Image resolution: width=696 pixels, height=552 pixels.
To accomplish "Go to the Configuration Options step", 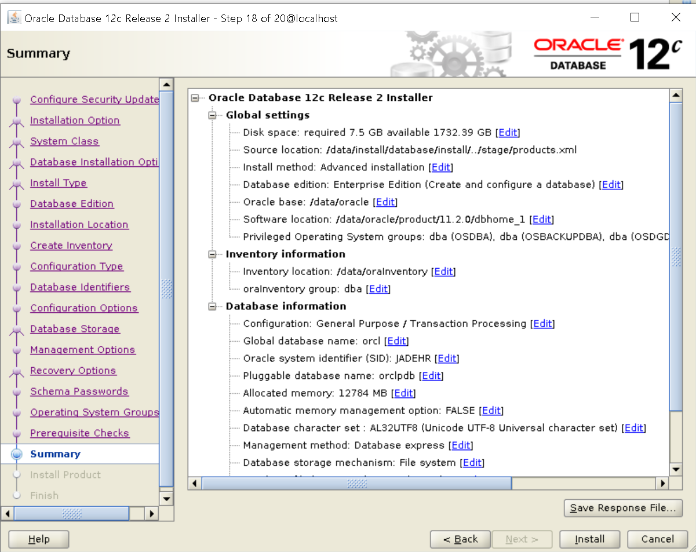I will coord(84,308).
